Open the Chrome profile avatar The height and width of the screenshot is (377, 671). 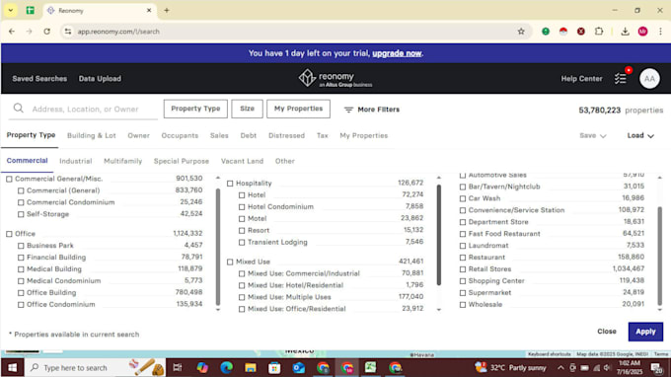642,32
